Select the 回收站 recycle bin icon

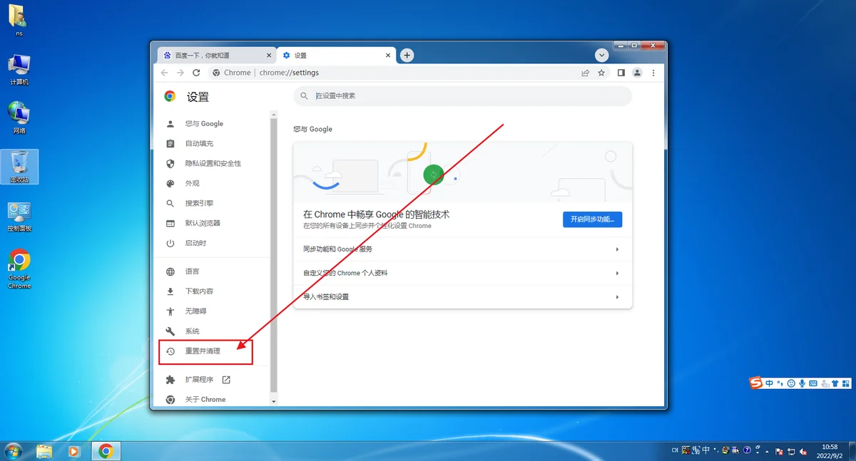point(19,167)
